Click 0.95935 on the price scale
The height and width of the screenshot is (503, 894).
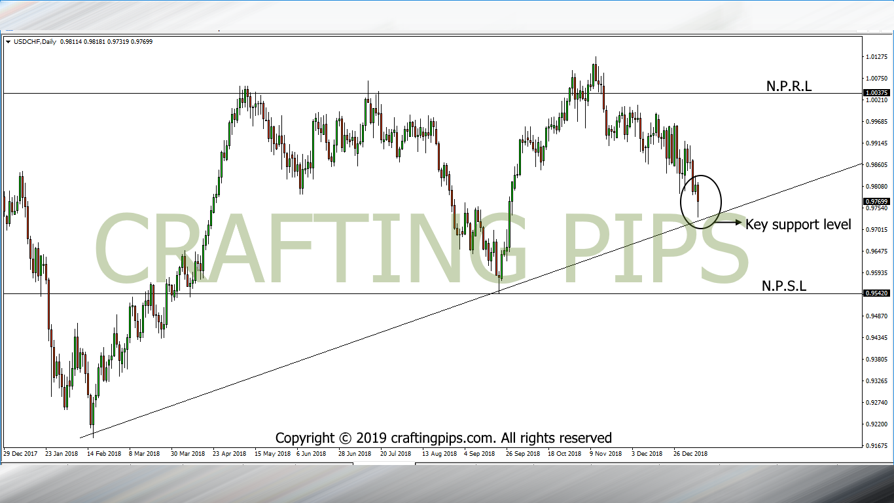click(x=876, y=273)
